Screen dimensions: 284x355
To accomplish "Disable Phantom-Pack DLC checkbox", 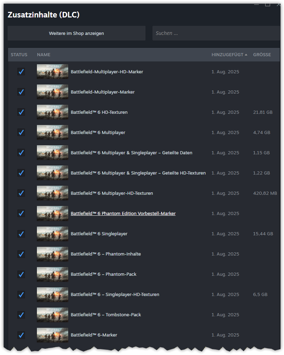I will 21,274.
